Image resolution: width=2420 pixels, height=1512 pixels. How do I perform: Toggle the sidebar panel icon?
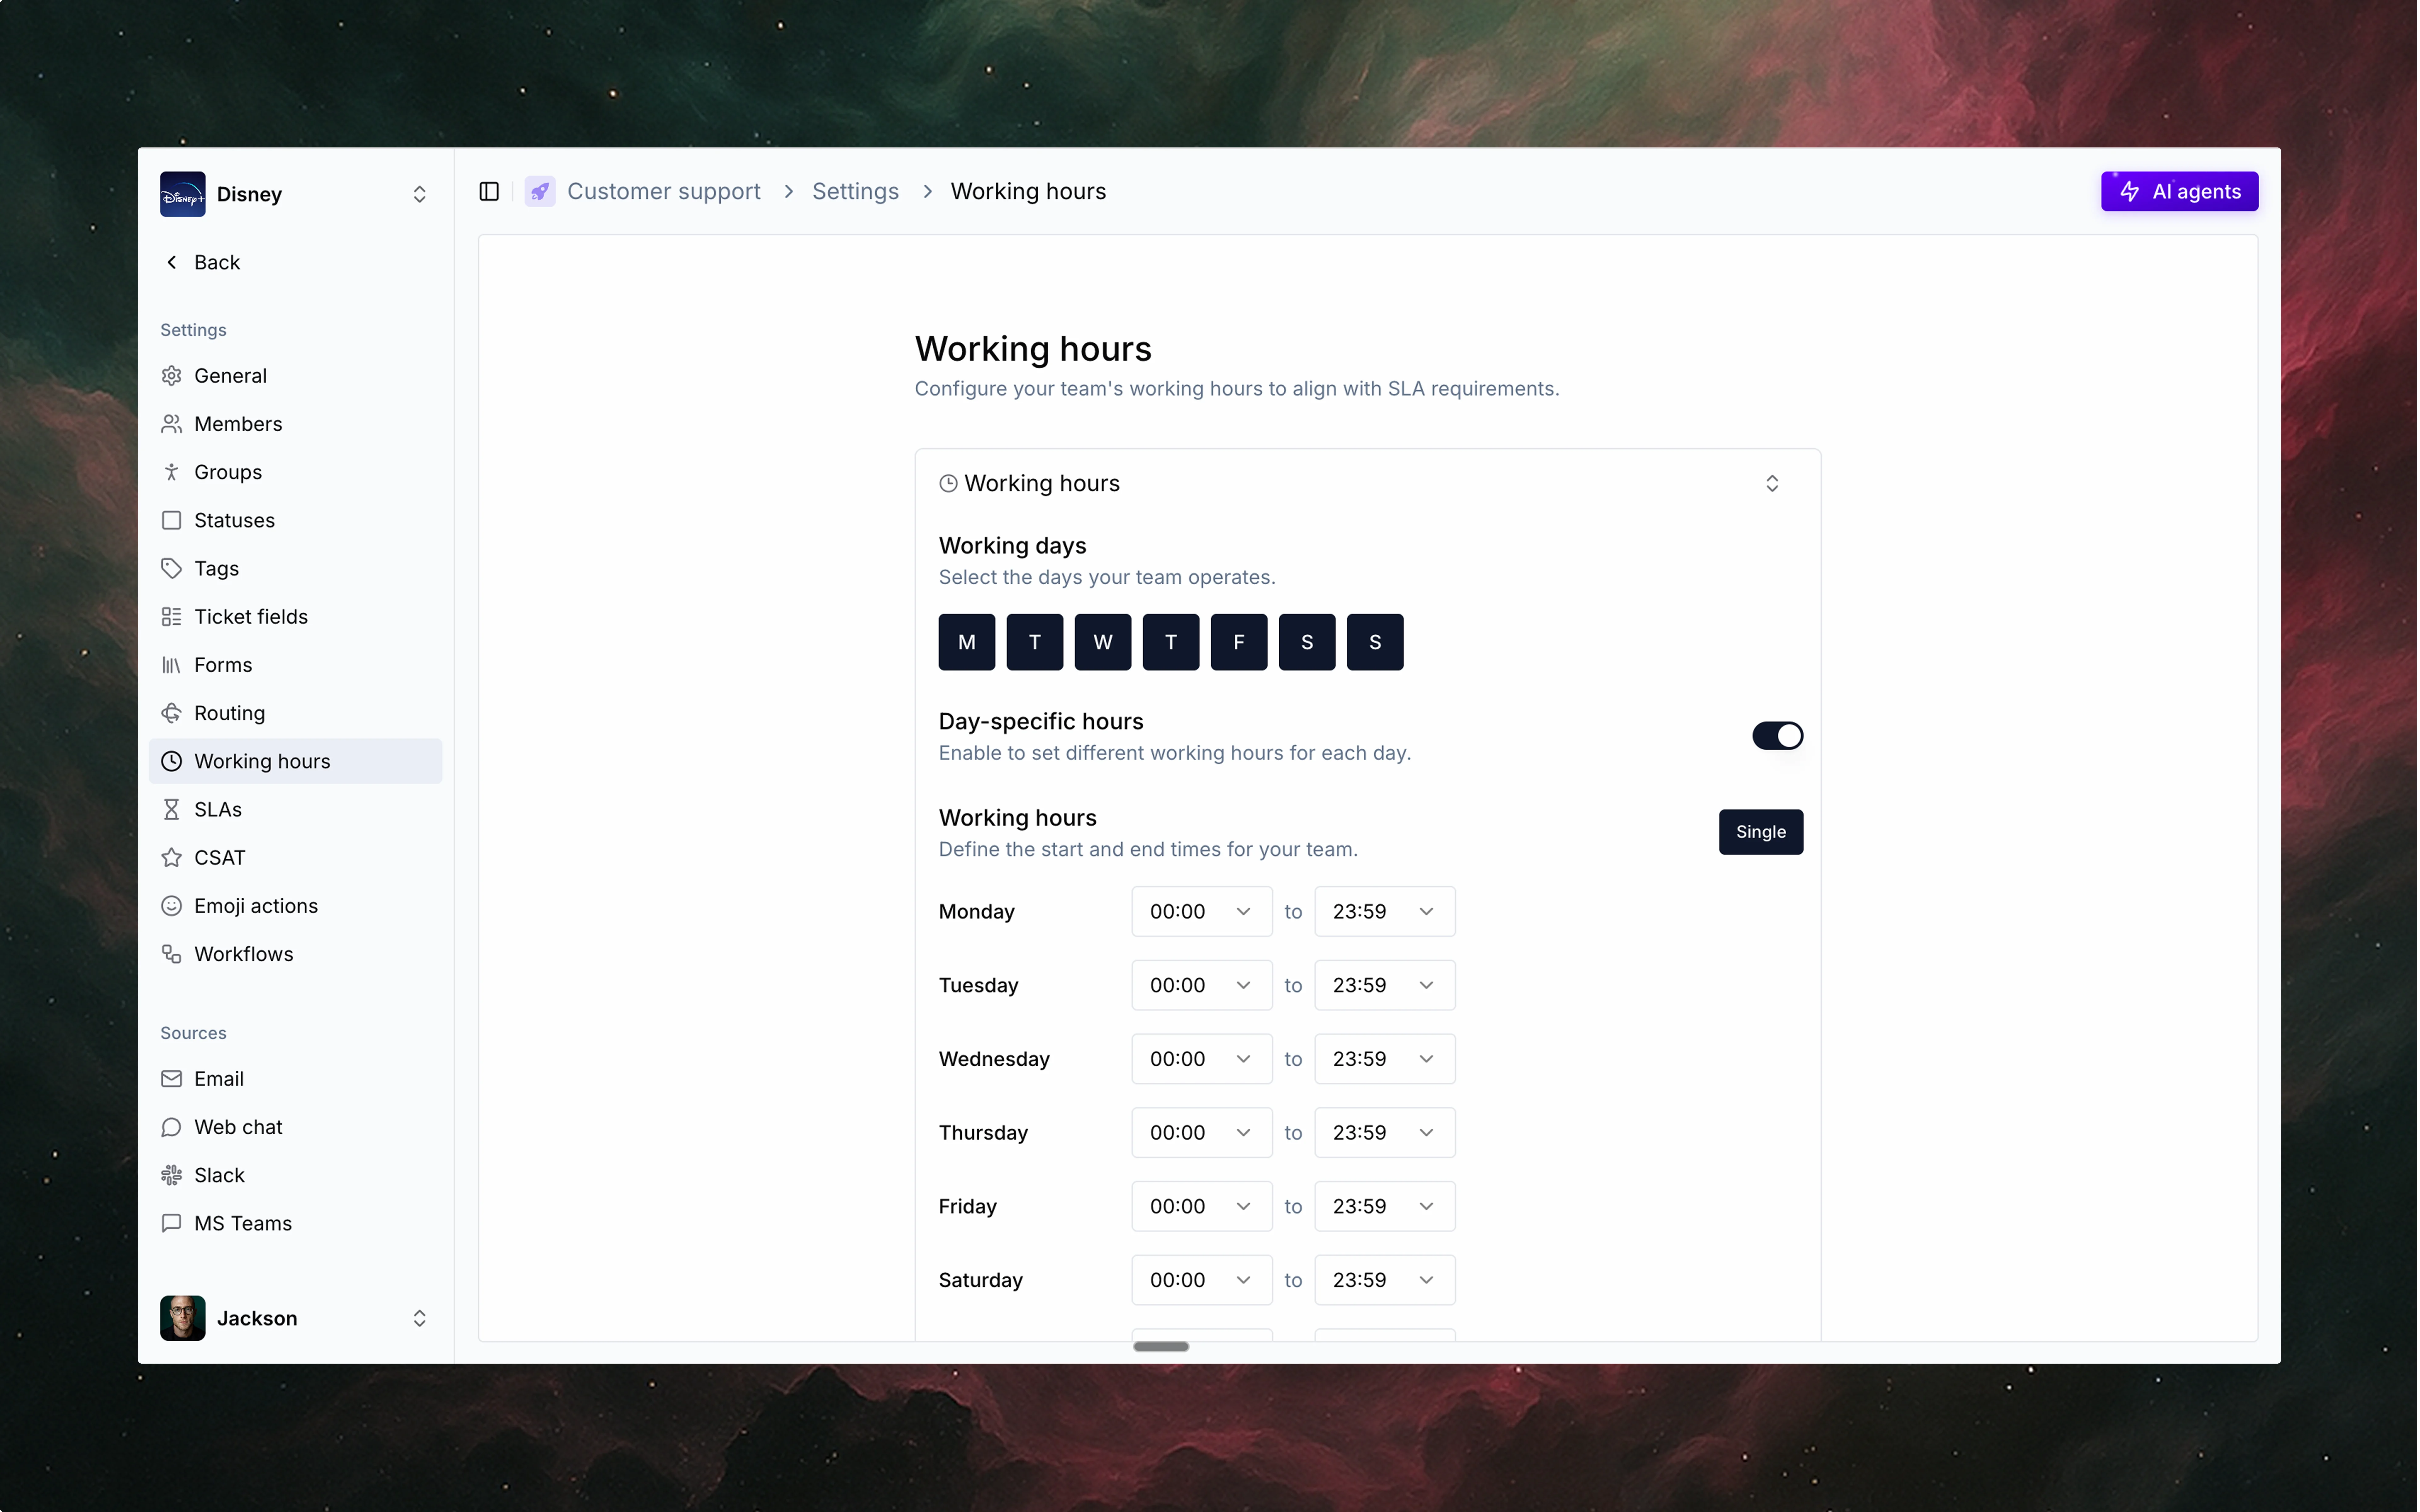point(489,191)
